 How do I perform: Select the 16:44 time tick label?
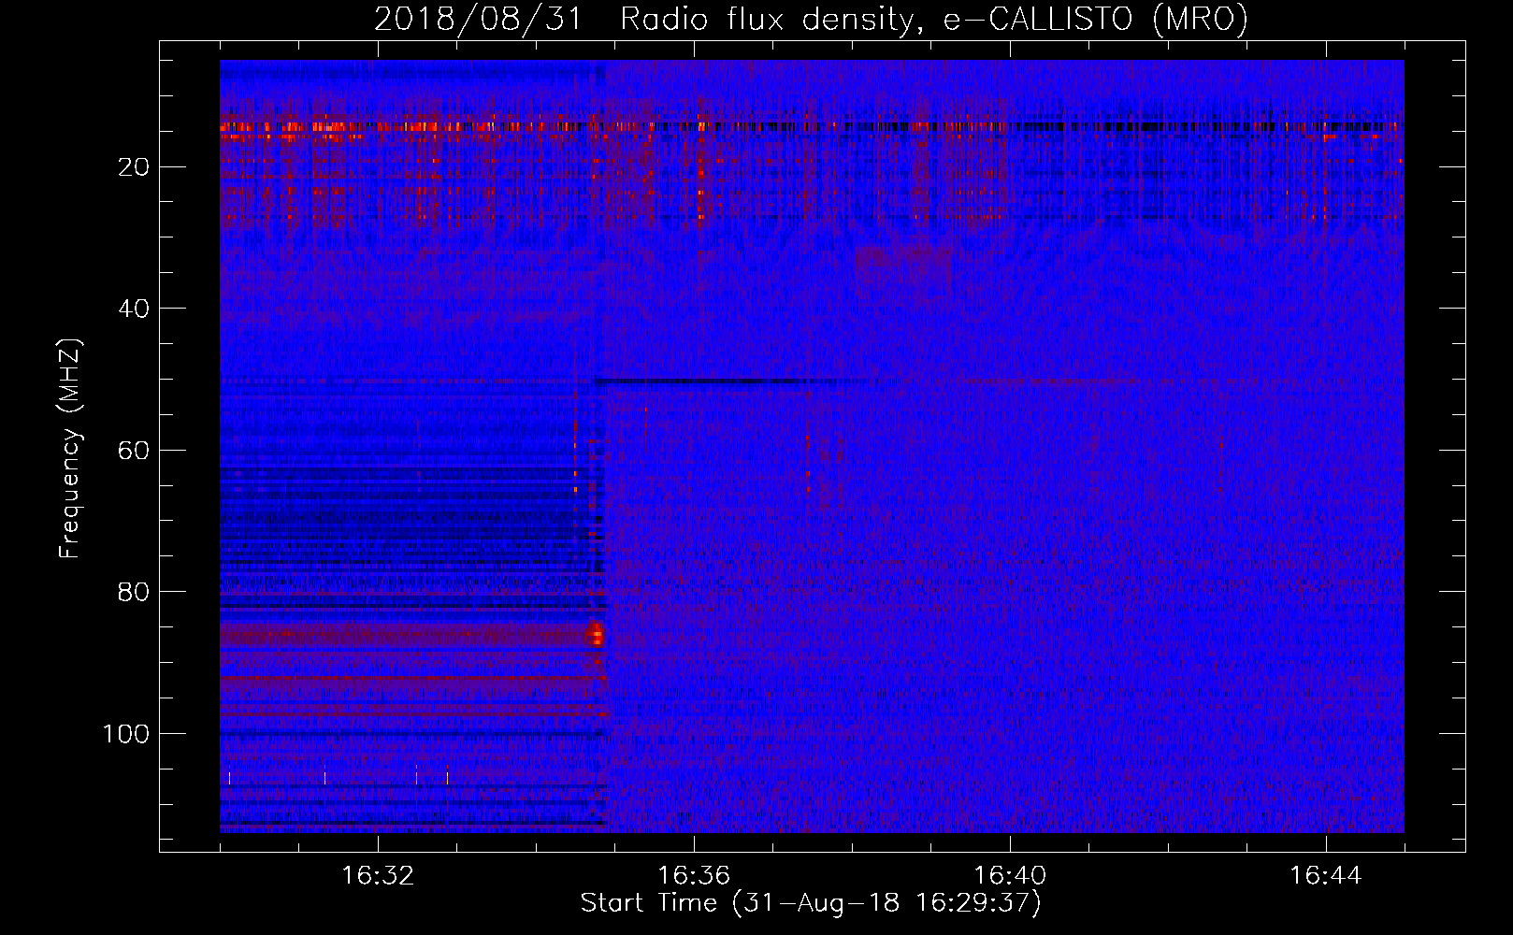pos(1326,876)
